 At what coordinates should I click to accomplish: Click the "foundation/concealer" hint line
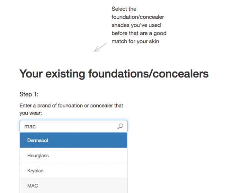[138, 17]
